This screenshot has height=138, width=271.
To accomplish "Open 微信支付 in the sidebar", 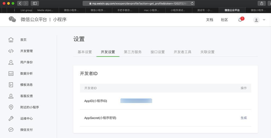I will click(26, 130).
